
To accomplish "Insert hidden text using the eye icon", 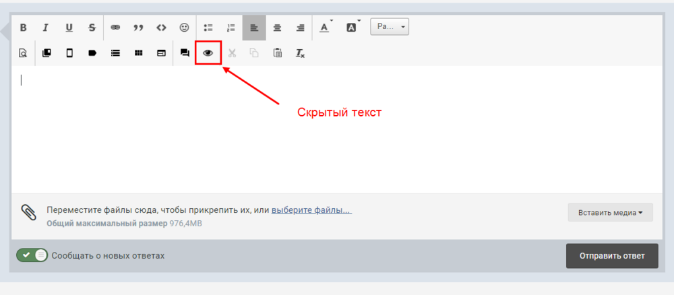I will 208,53.
